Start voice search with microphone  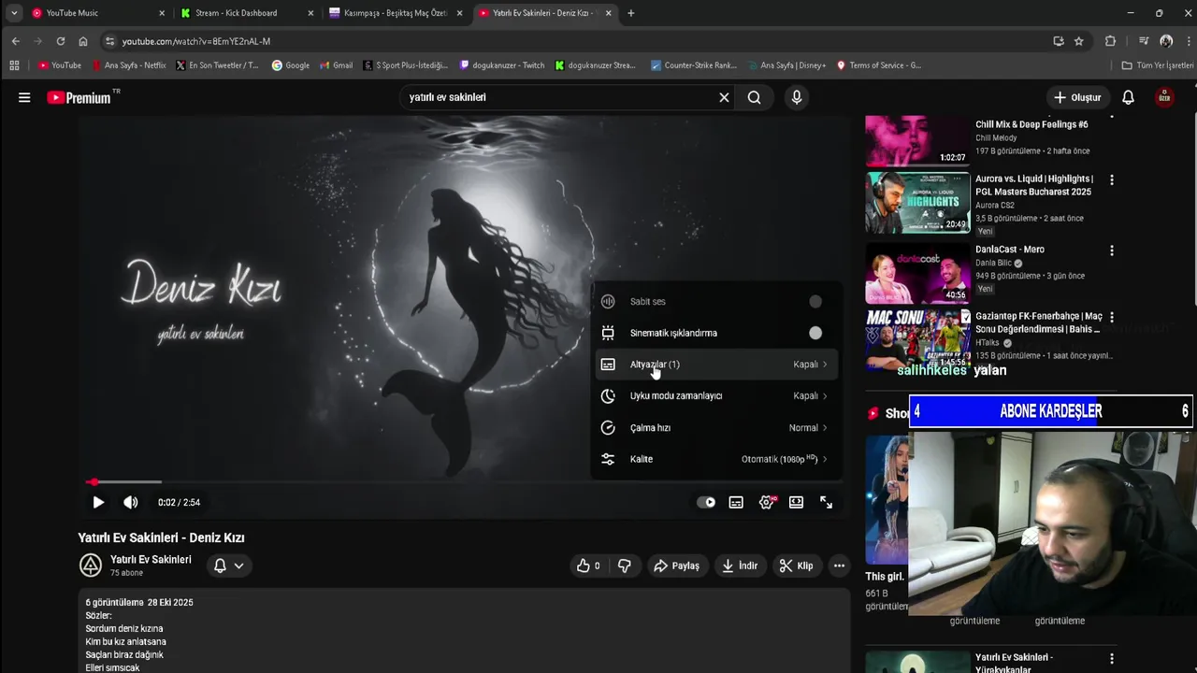pyautogui.click(x=797, y=97)
